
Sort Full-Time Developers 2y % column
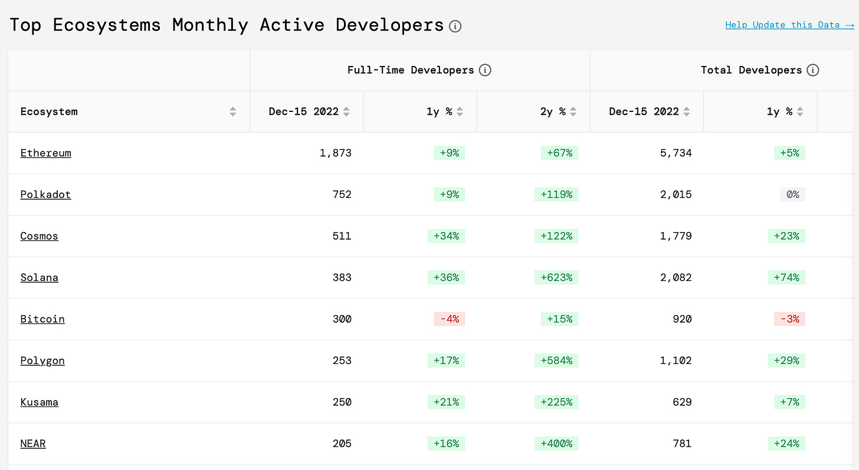click(573, 112)
